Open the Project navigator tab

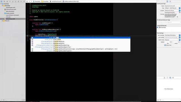[x=1, y=1]
